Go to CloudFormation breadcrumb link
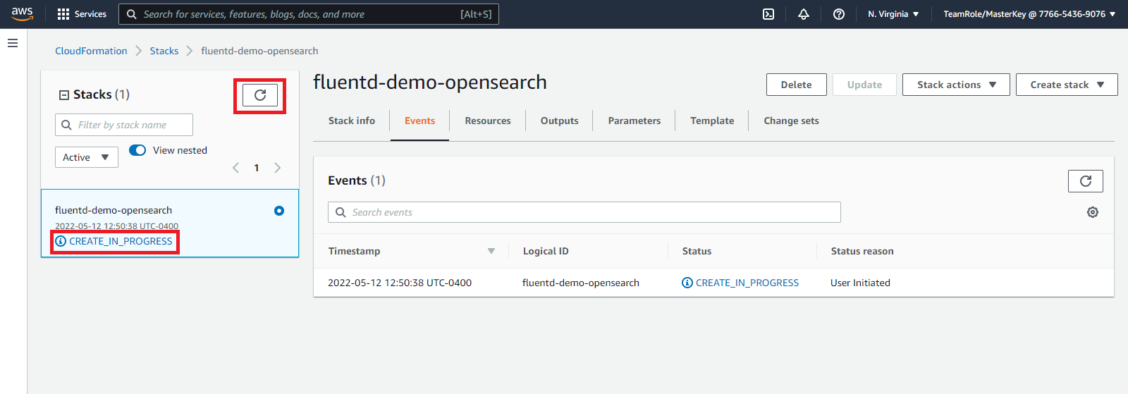1128x394 pixels. 91,51
